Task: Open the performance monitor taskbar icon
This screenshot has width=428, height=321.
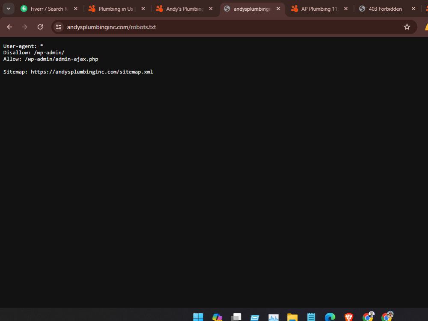Action: (273, 317)
